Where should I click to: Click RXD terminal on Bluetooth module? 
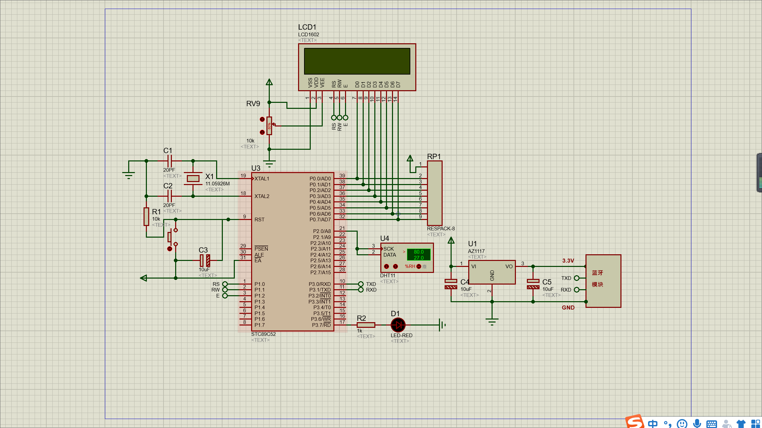(x=576, y=290)
